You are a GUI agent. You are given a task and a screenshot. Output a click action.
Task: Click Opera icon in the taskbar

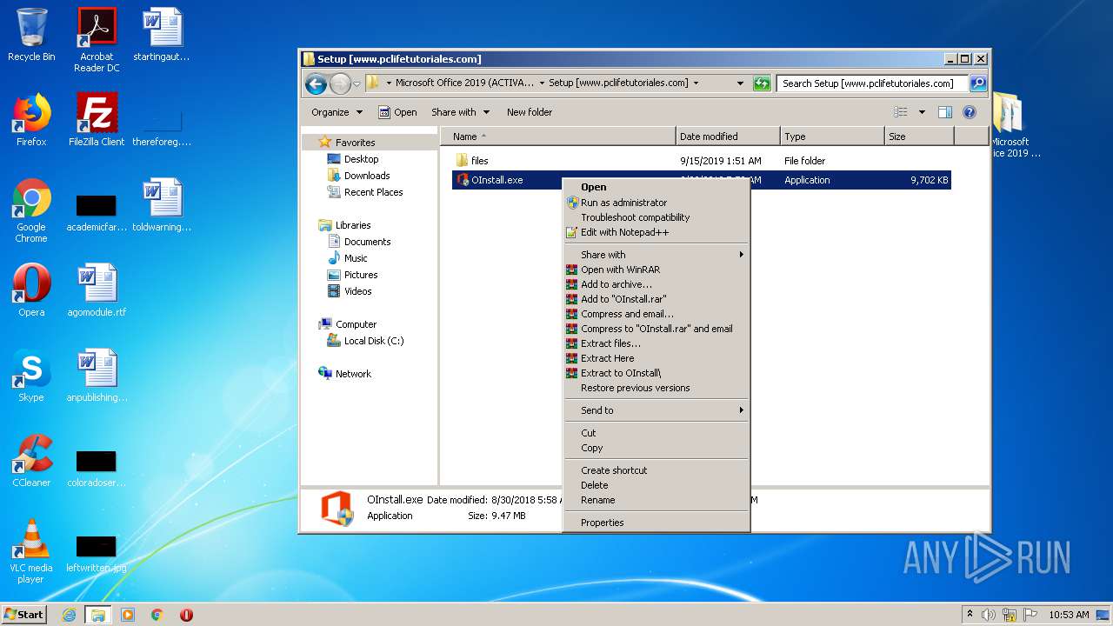(x=186, y=615)
